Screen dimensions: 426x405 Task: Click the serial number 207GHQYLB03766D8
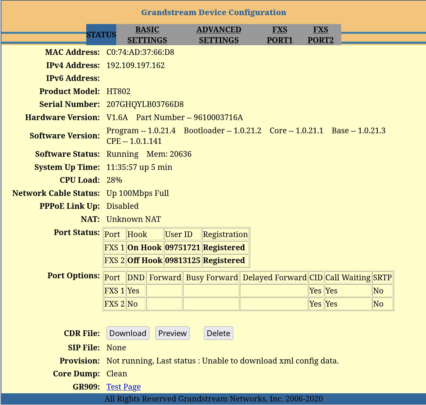[x=145, y=104]
